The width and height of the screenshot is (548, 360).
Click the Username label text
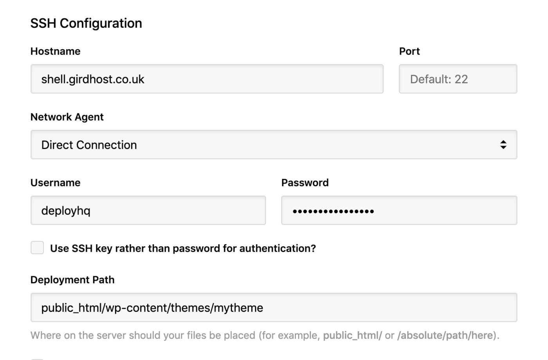click(x=55, y=183)
